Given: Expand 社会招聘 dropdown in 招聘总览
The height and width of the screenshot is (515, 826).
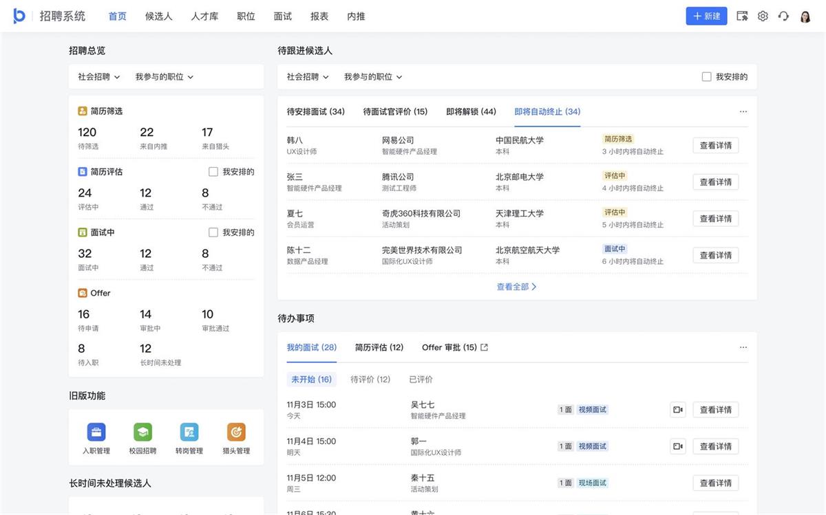Looking at the screenshot, I should click(99, 77).
